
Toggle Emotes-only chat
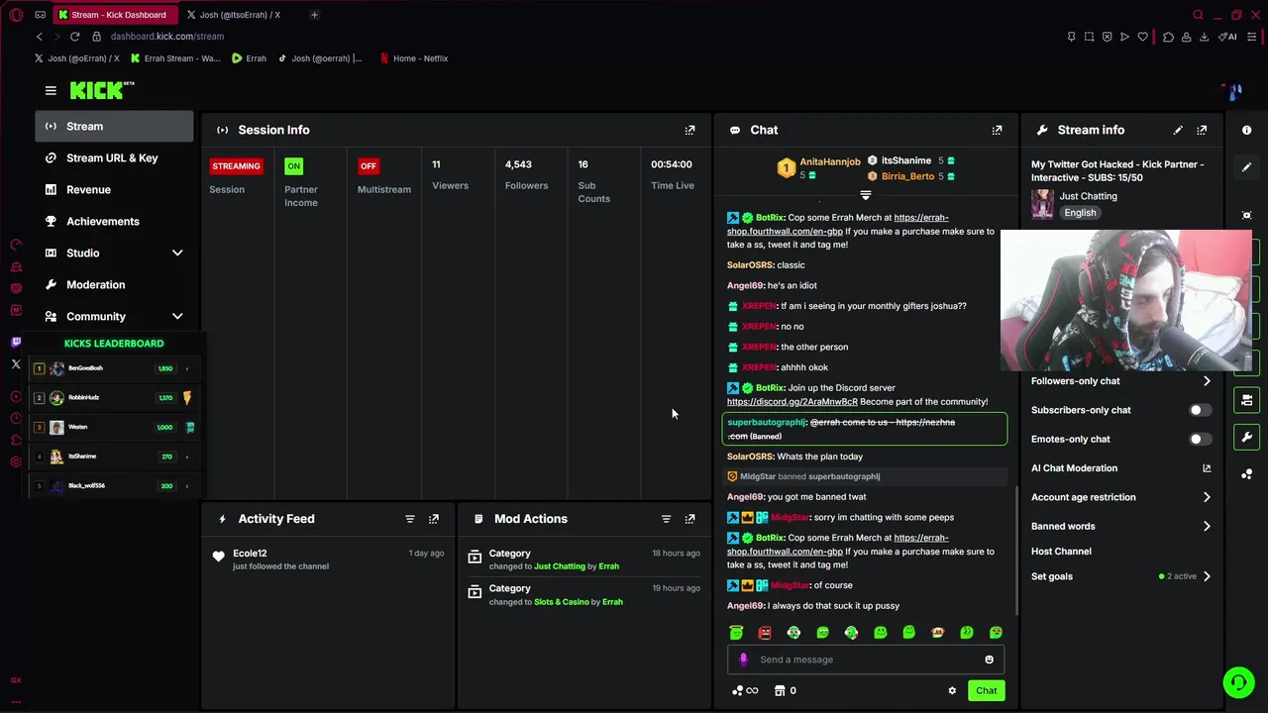pos(1200,439)
